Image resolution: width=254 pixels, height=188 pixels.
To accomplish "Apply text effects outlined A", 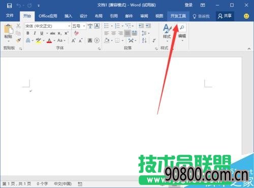I will coord(28,41).
